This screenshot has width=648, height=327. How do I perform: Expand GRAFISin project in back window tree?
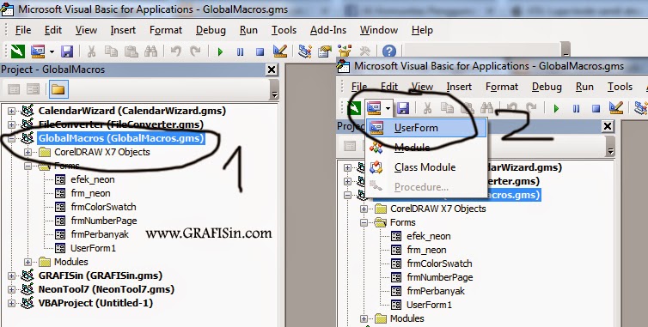coord(11,276)
